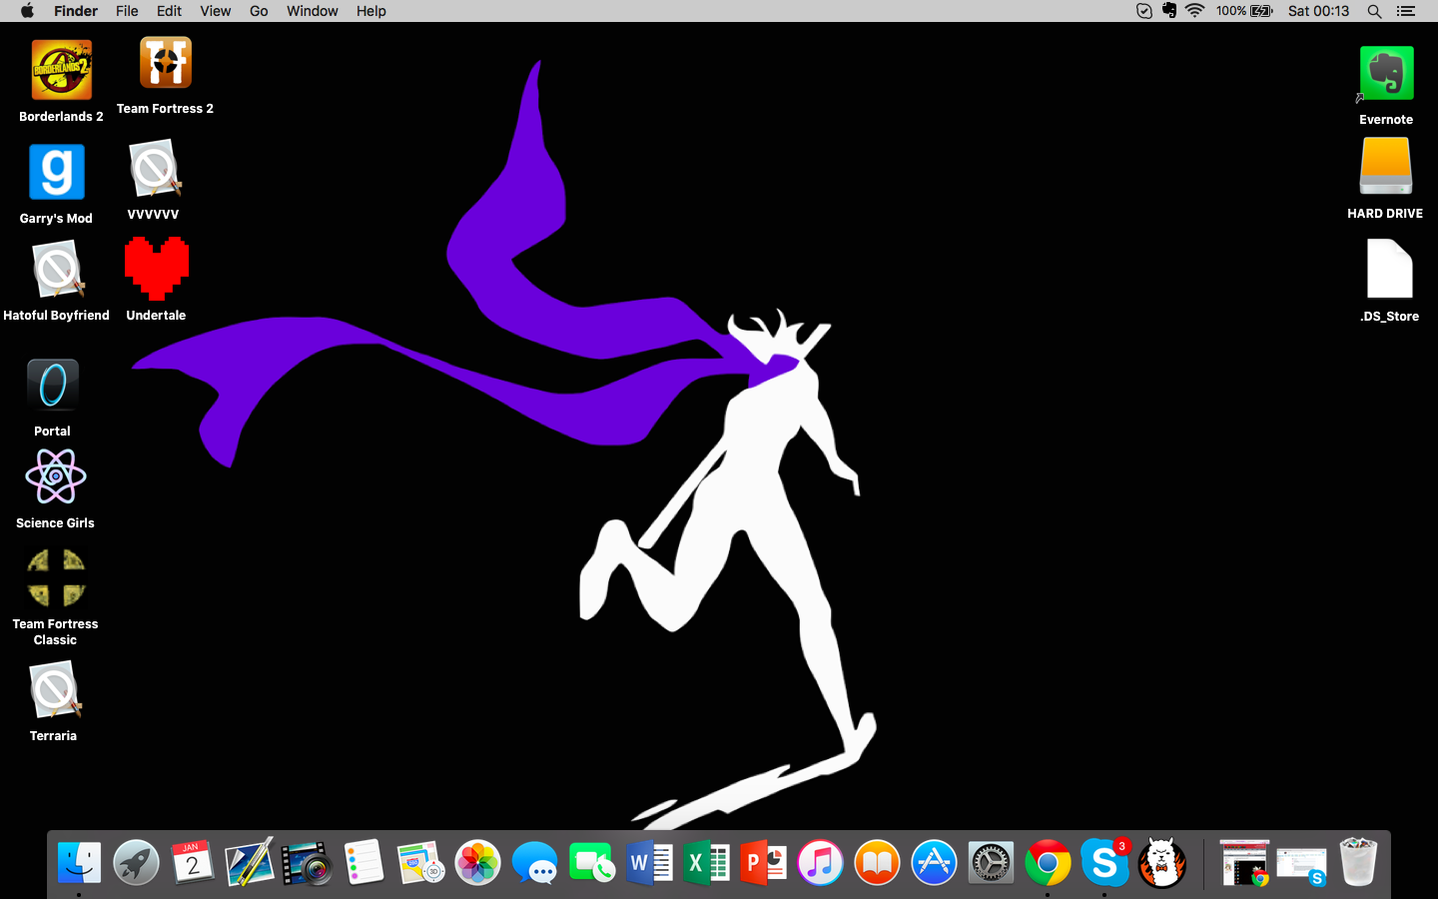Open iTunes in the Dock

[x=820, y=862]
